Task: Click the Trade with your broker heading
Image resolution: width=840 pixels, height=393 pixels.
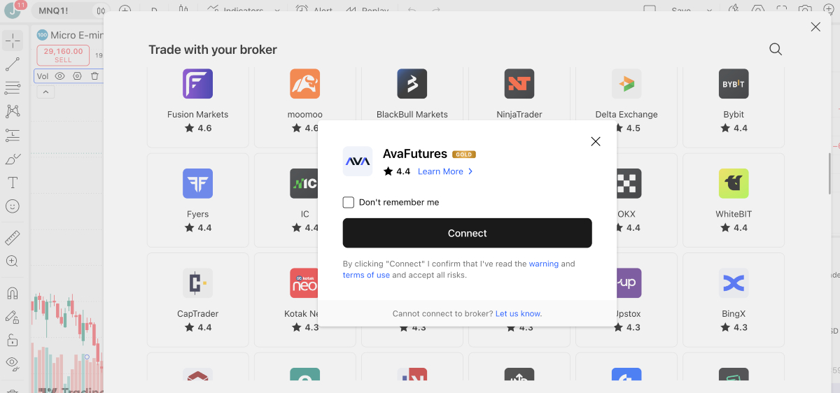Action: [x=213, y=50]
